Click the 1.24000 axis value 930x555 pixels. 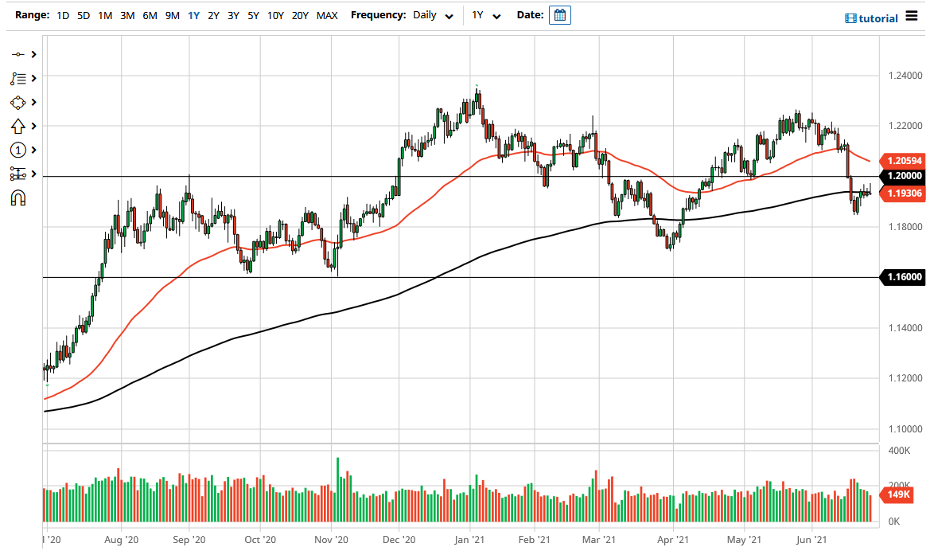[x=905, y=76]
